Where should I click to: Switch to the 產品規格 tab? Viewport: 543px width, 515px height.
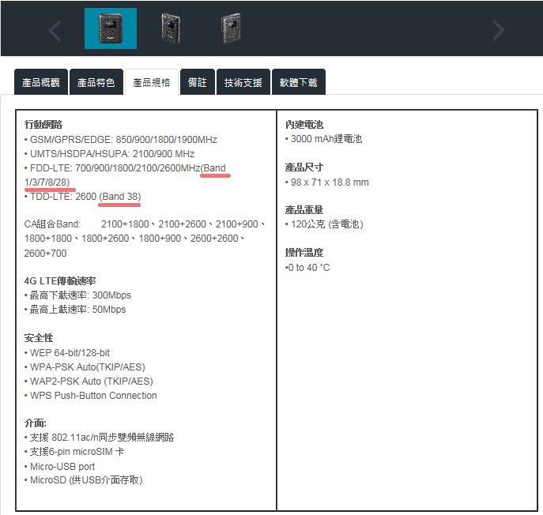point(152,82)
